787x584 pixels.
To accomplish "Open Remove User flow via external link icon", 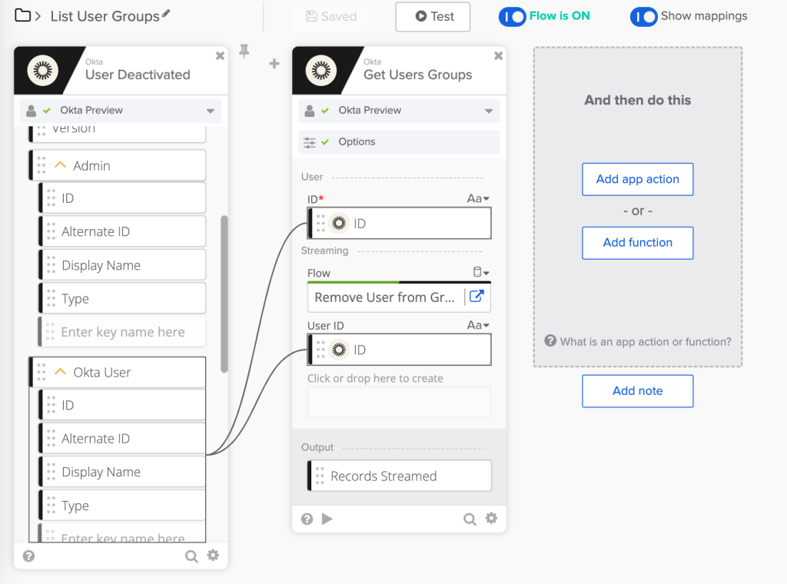I will [477, 297].
